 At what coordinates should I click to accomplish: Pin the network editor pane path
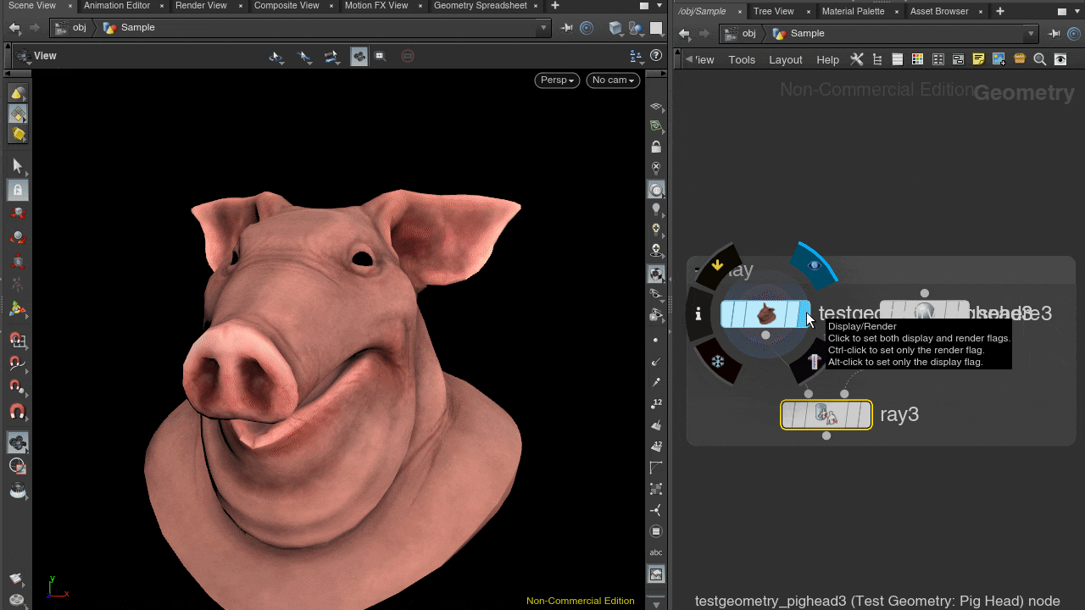pyautogui.click(x=1054, y=34)
